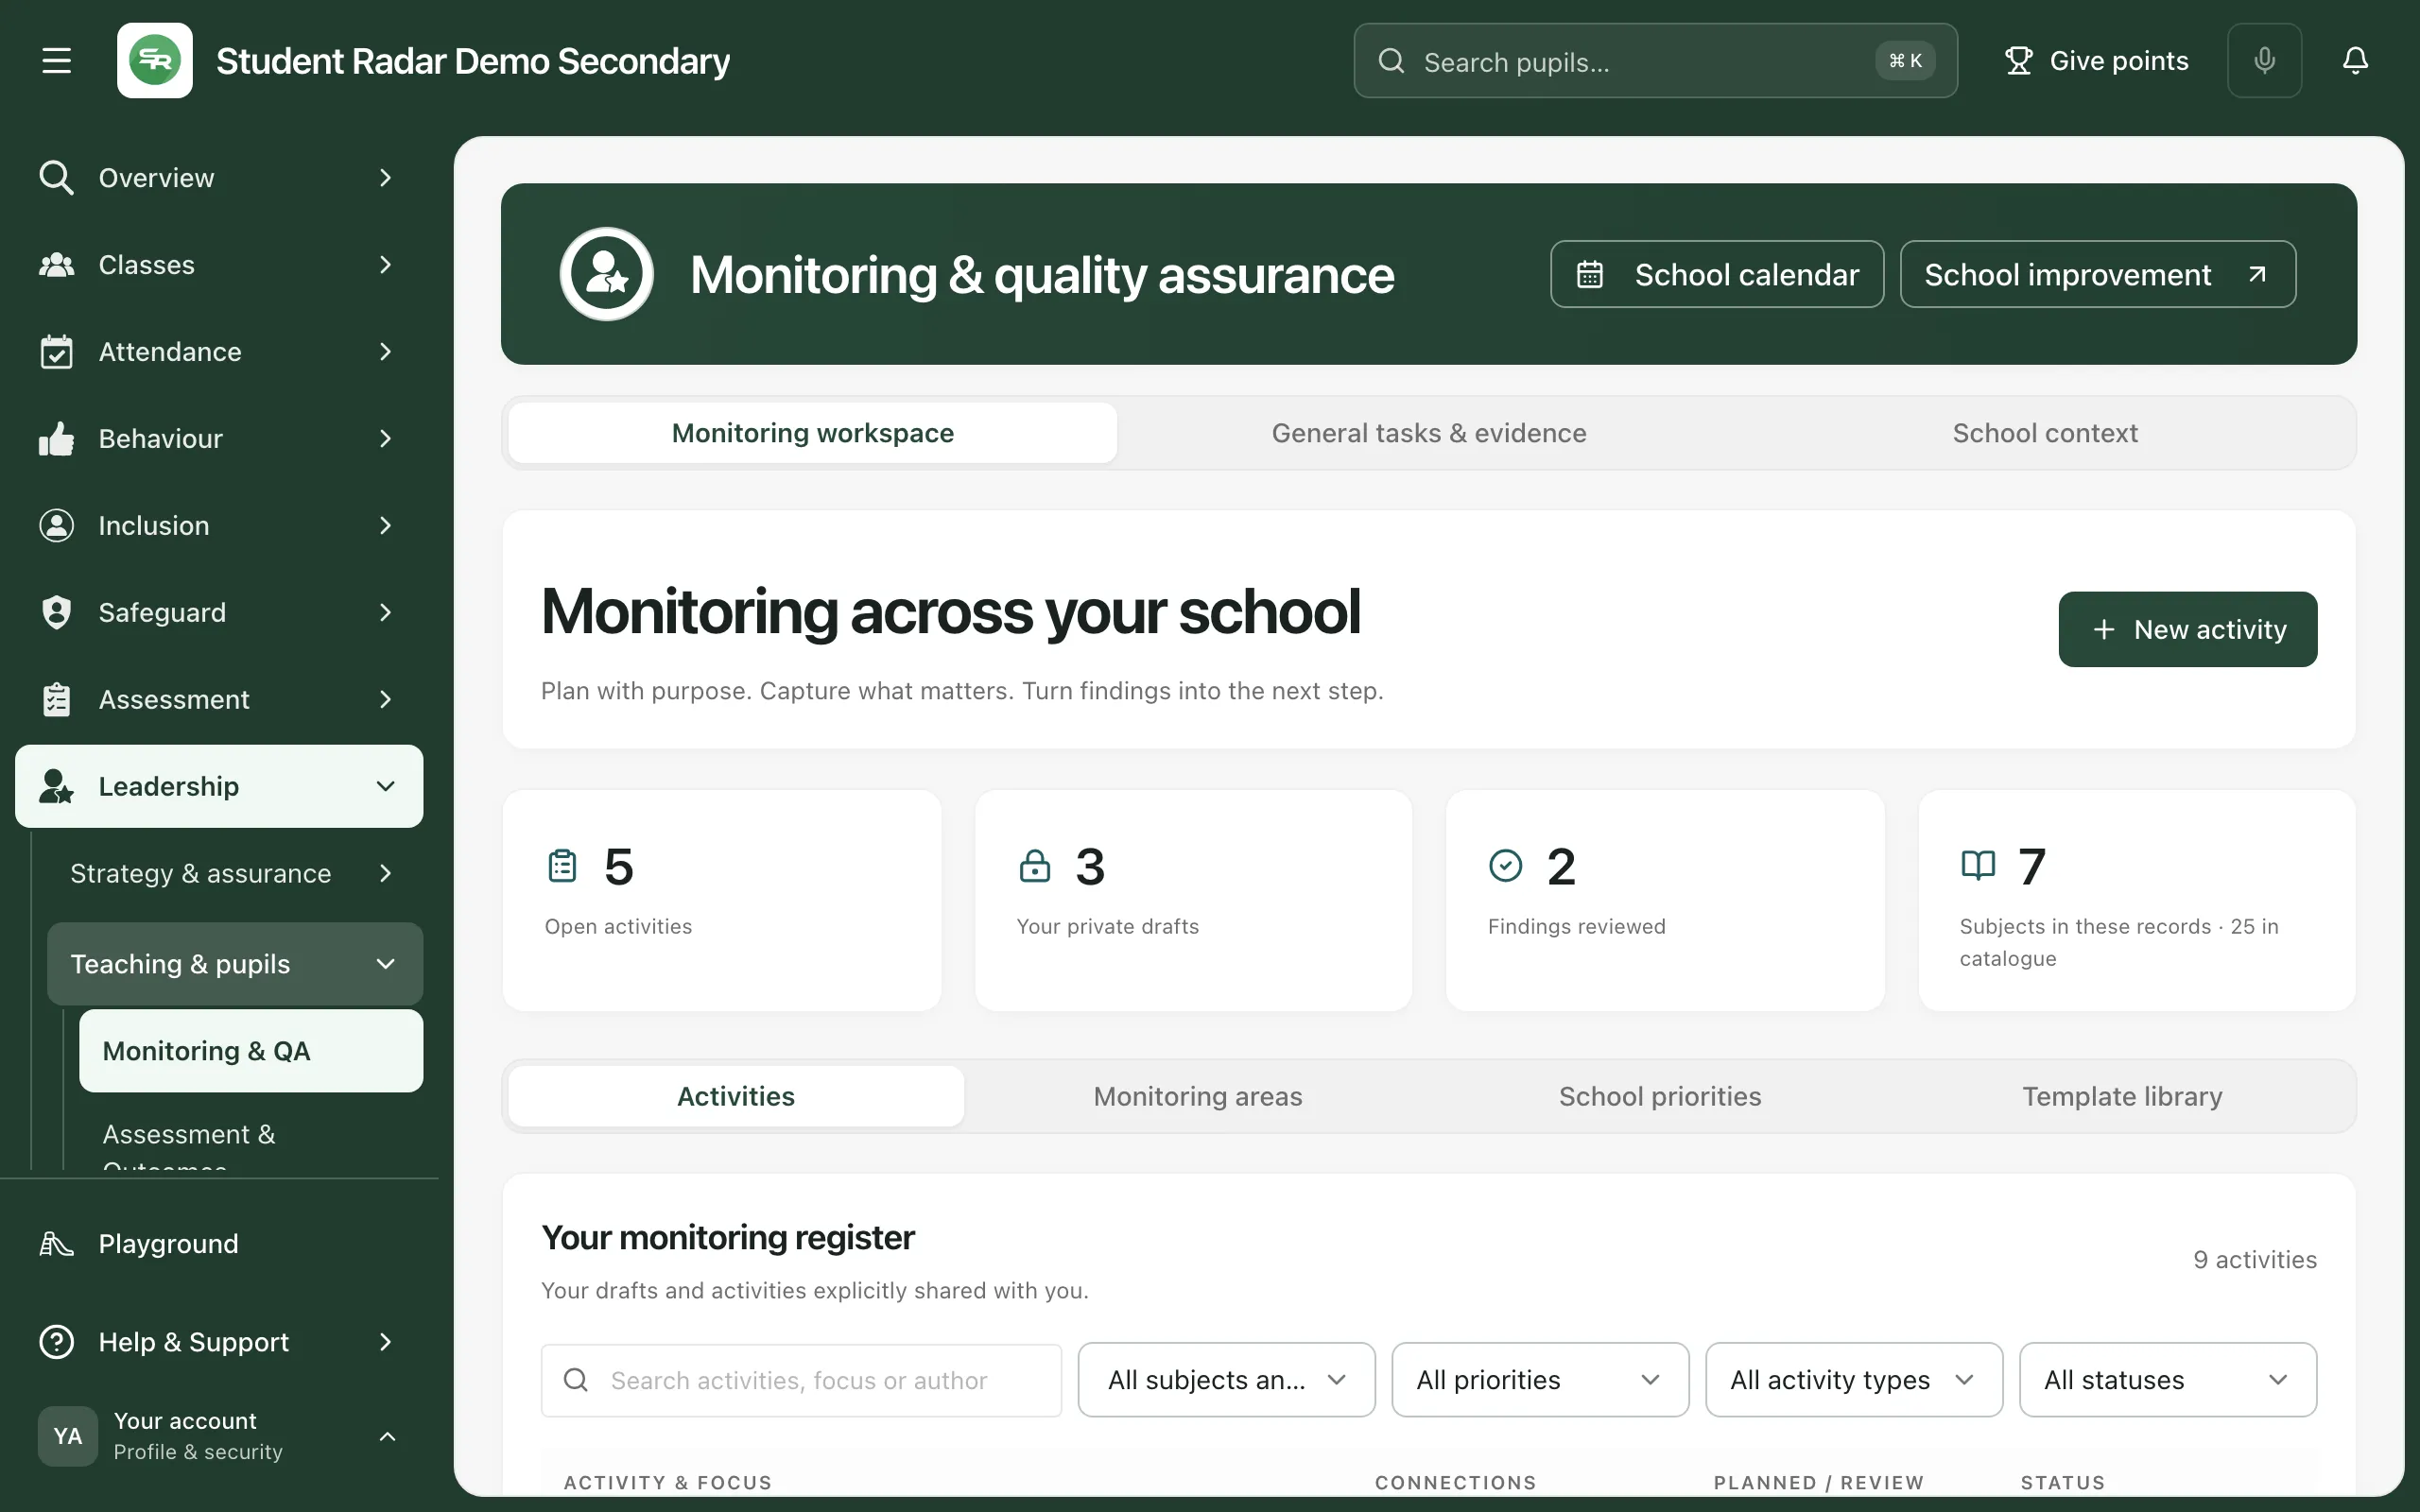Focus the Search pupils field
This screenshot has width=2420, height=1512.
(1655, 61)
